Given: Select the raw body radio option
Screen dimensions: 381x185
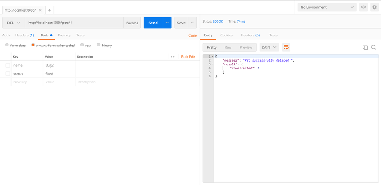Looking at the screenshot, I should tap(82, 45).
